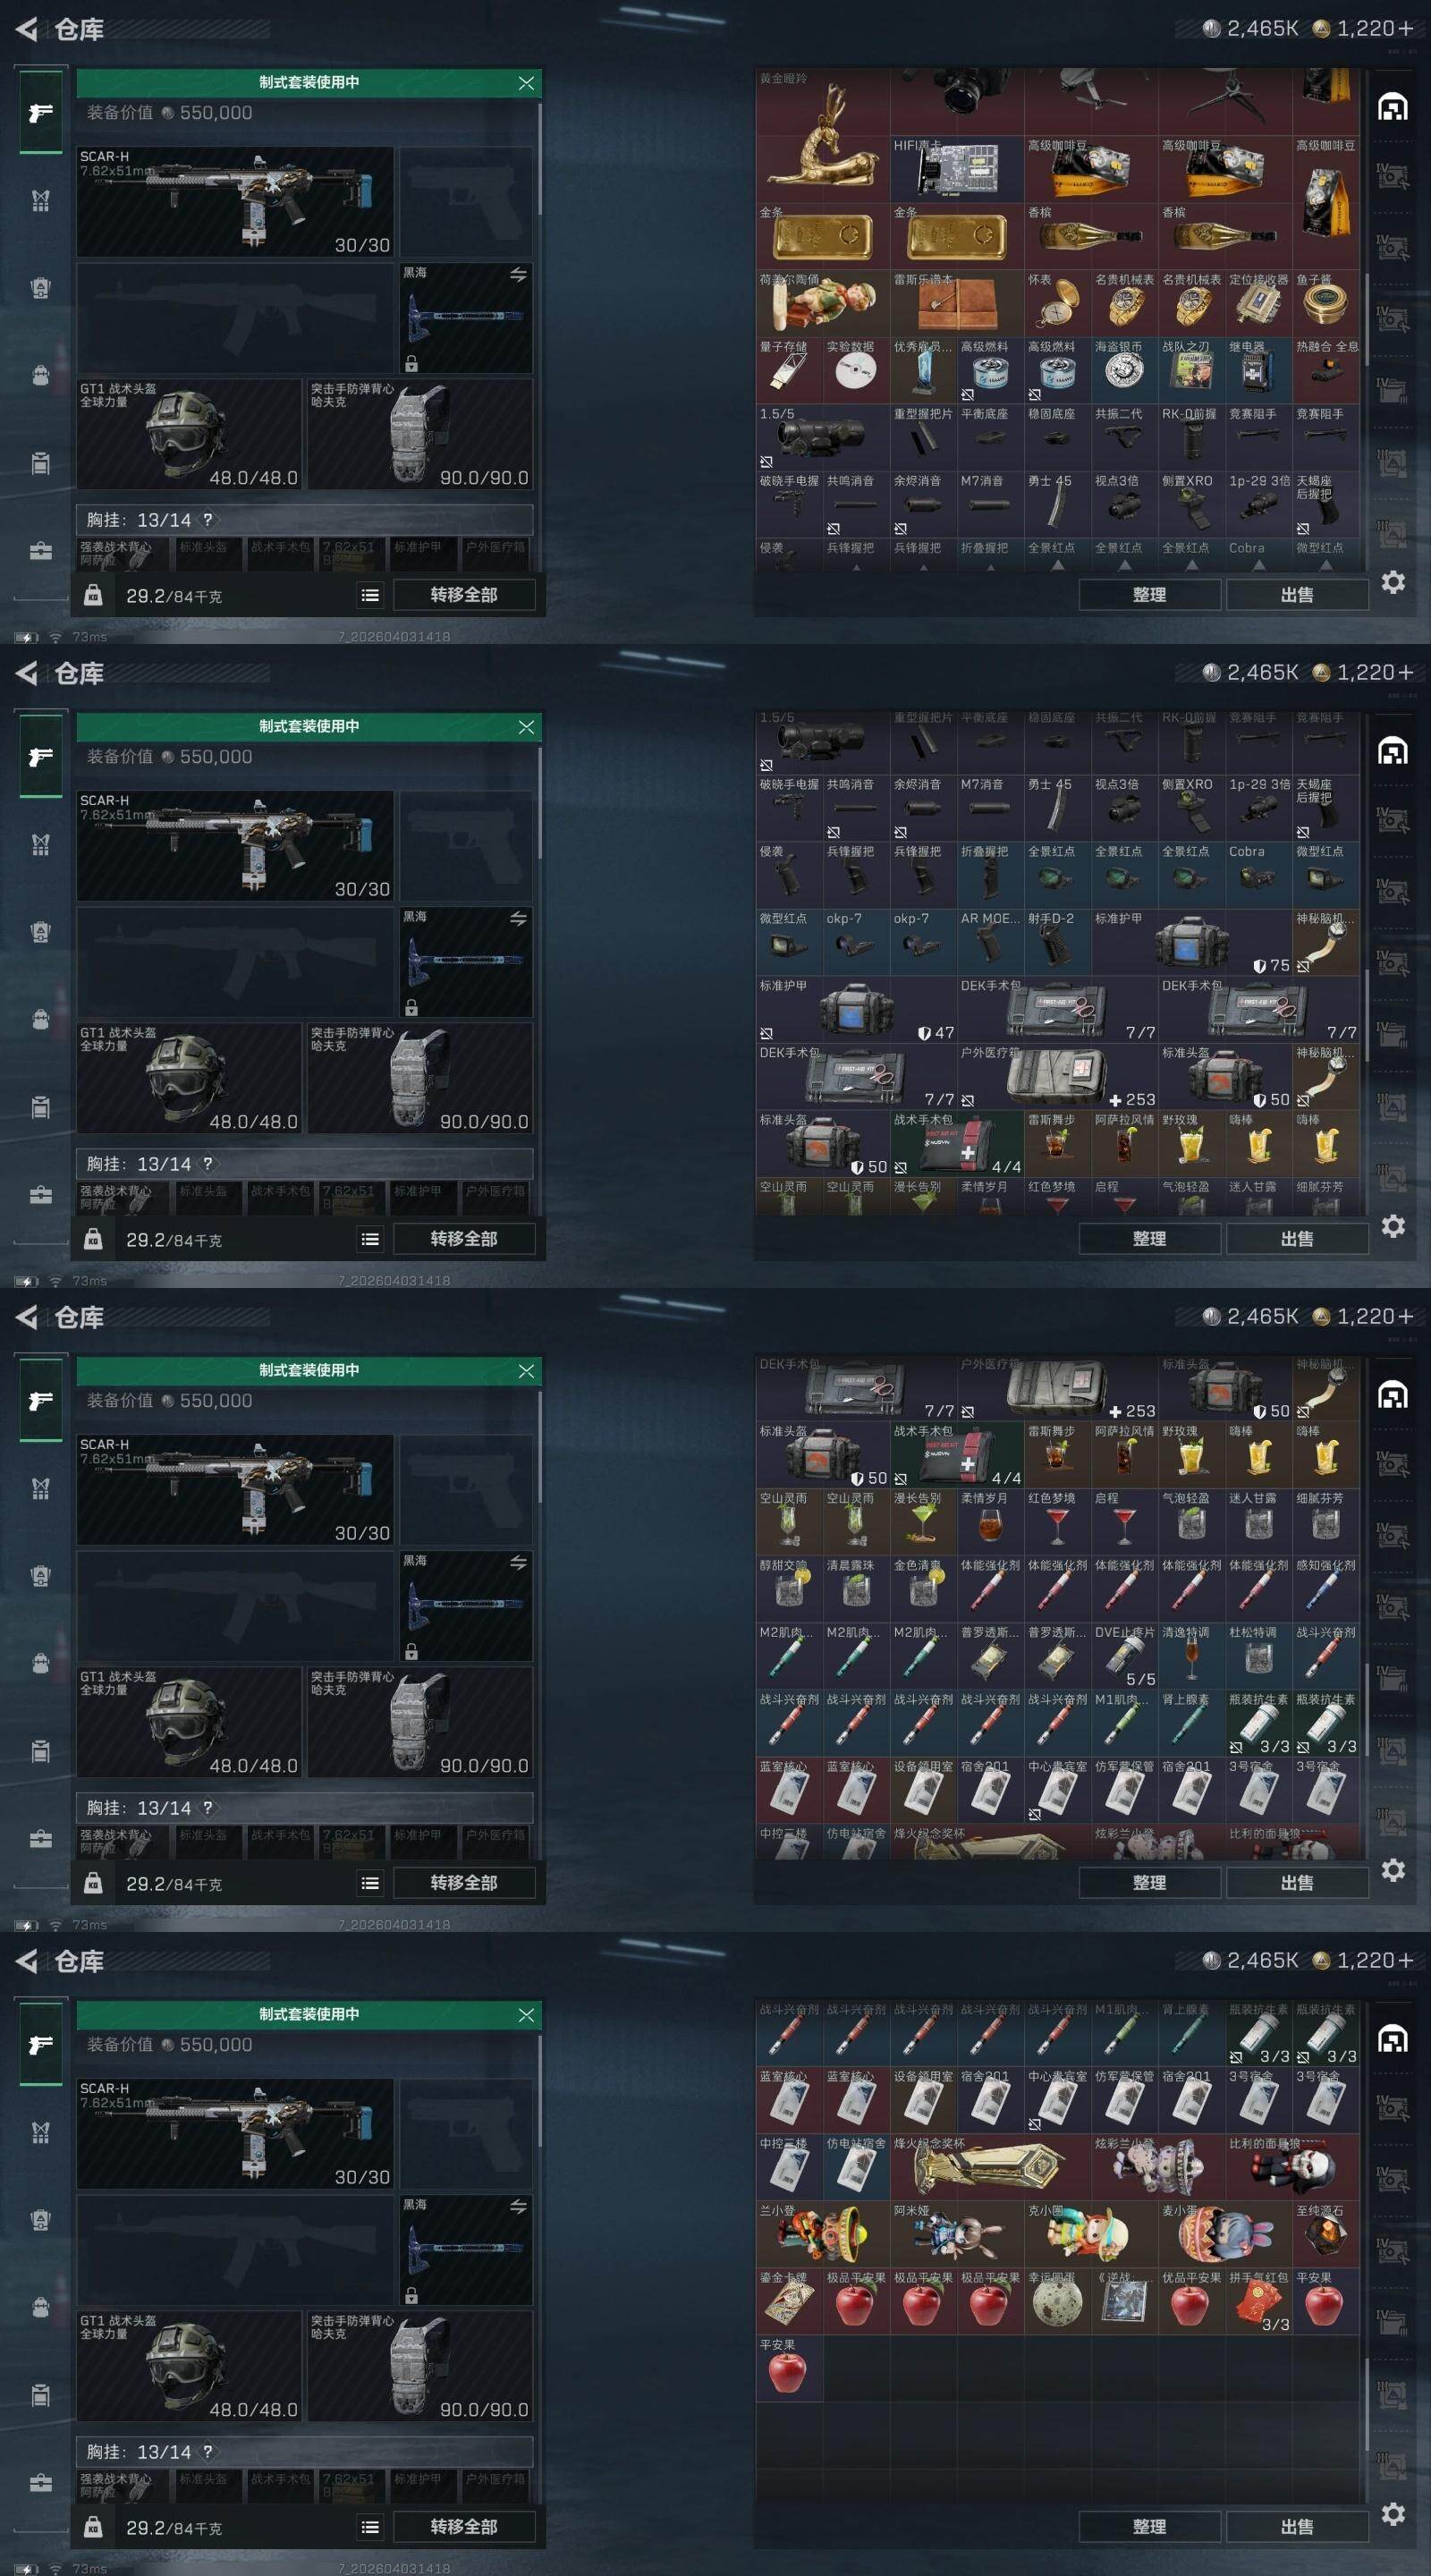Image resolution: width=1431 pixels, height=2576 pixels.
Task: Select the 怀表 pocket watch item
Action: 1057,303
